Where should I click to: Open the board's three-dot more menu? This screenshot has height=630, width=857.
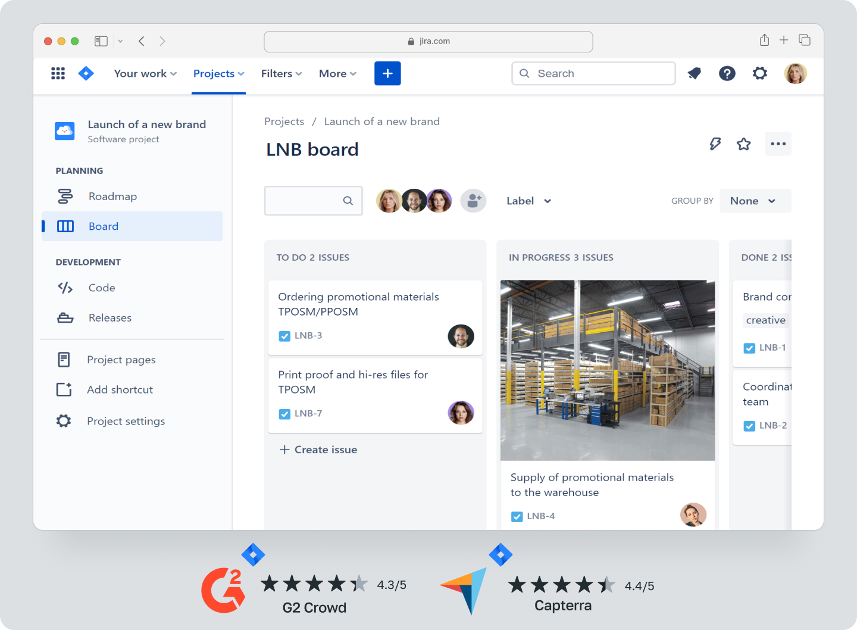click(778, 144)
